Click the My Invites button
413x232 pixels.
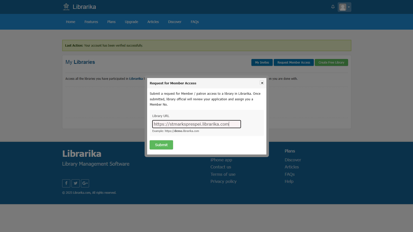coord(262,63)
